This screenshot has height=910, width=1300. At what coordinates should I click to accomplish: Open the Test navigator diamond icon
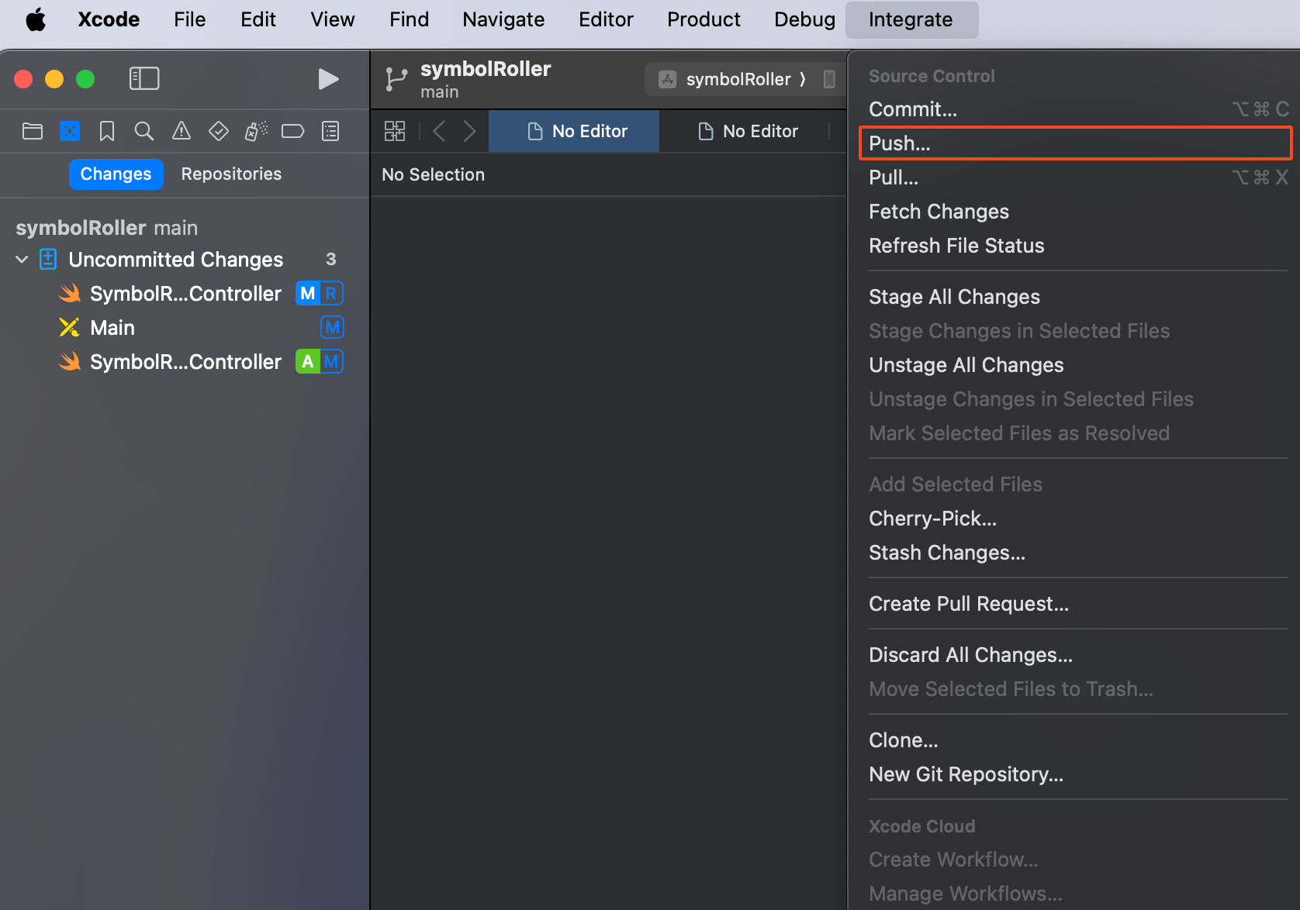(x=219, y=131)
